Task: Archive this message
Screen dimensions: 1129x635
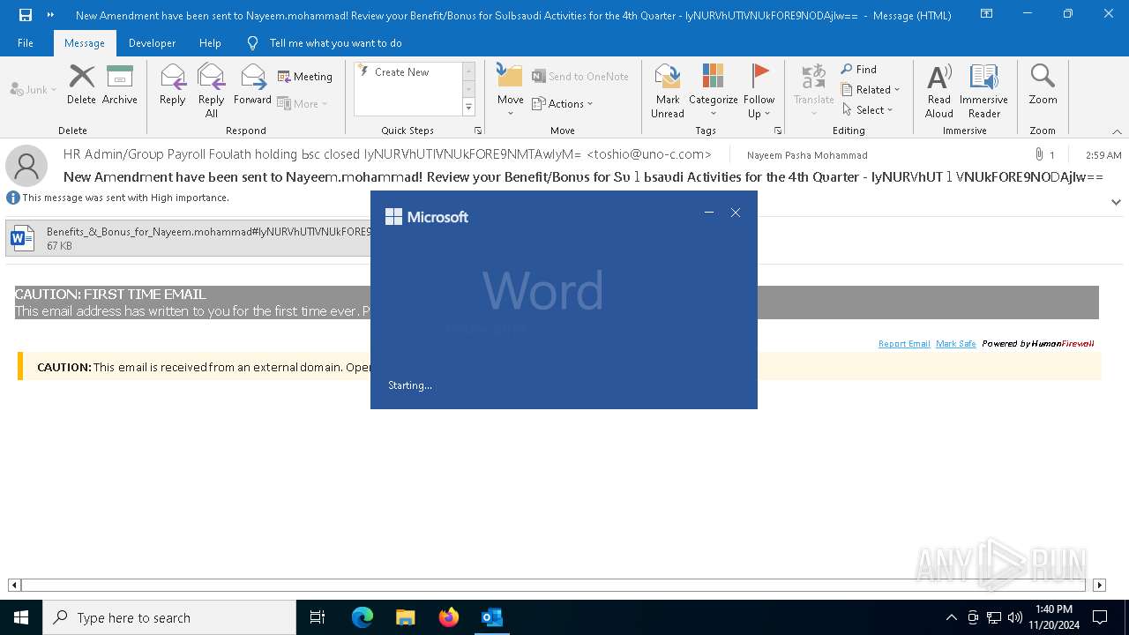Action: tap(120, 85)
